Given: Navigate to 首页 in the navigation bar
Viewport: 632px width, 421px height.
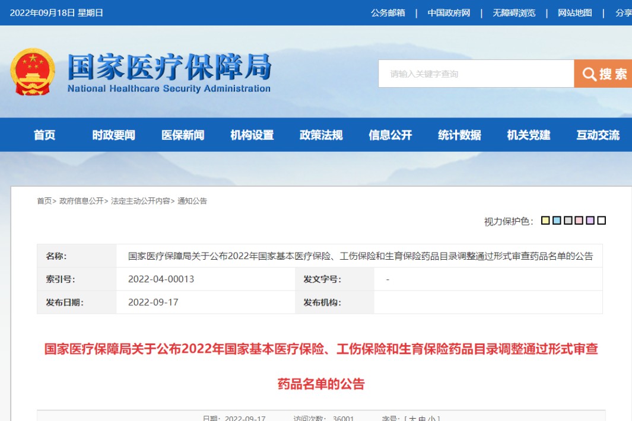Looking at the screenshot, I should [x=46, y=135].
